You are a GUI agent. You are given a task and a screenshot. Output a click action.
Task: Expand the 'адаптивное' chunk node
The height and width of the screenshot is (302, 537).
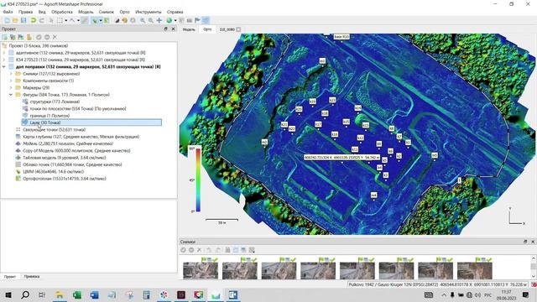coord(3,53)
